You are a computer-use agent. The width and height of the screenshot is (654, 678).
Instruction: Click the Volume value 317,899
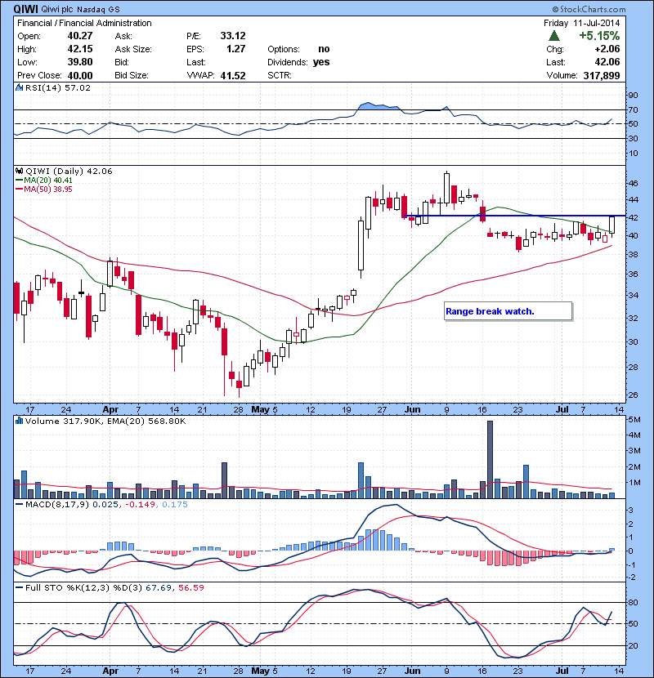pyautogui.click(x=602, y=76)
